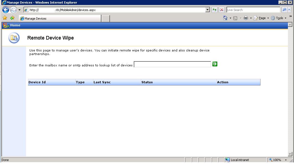Click the page scrollbar down arrow
Image resolution: width=294 pixels, height=166 pixels.
[x=290, y=154]
